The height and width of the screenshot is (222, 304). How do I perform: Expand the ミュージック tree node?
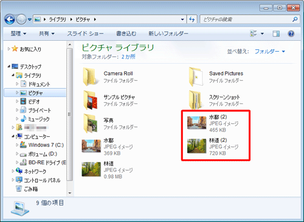coord(17,119)
